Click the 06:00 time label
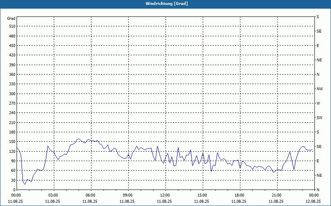Image resolution: width=331 pixels, height=206 pixels. [90, 195]
